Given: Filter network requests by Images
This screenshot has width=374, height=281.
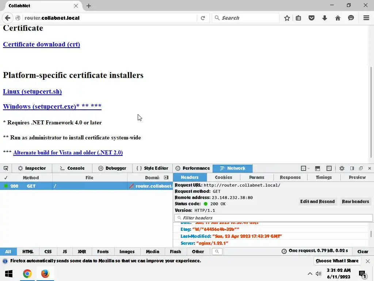Looking at the screenshot, I should [127, 251].
